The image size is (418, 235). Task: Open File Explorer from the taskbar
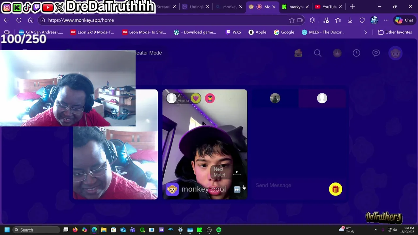pyautogui.click(x=104, y=230)
